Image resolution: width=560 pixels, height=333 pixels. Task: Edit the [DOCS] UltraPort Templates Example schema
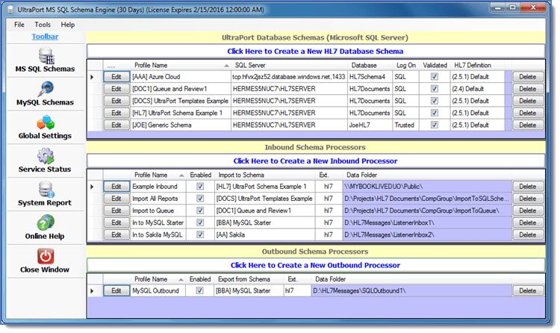pos(116,101)
